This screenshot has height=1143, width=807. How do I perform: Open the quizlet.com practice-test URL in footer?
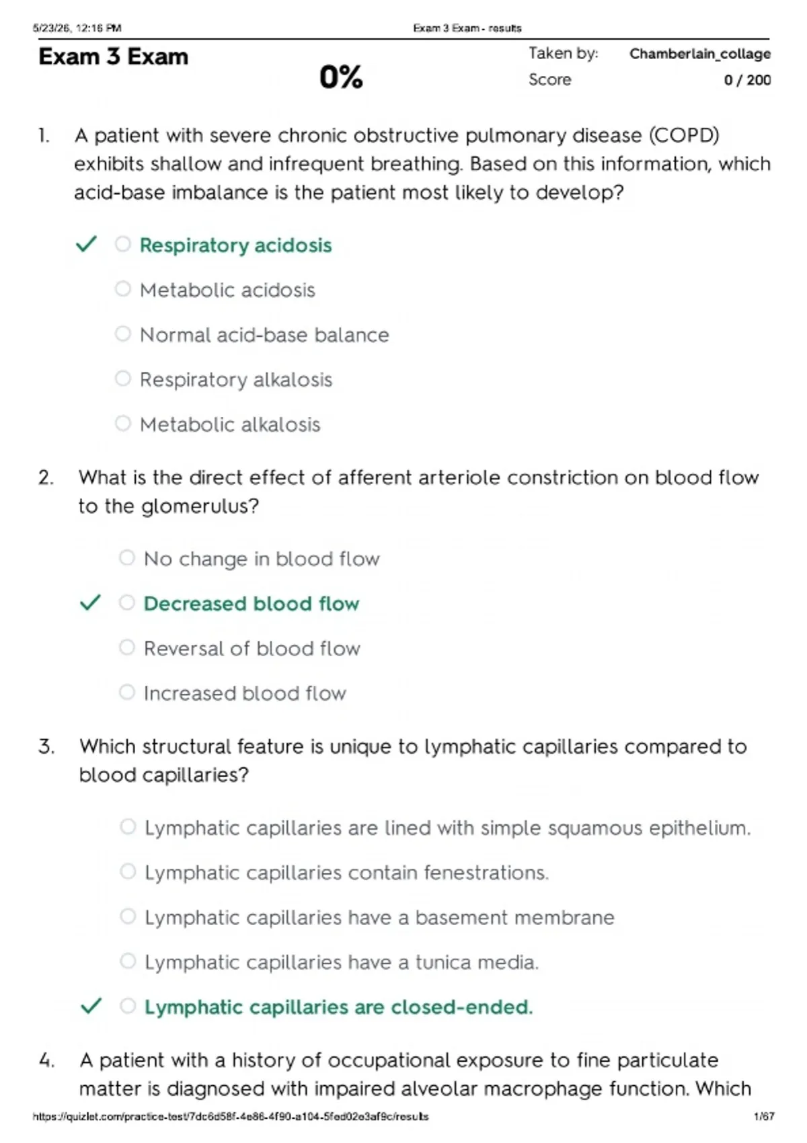(231, 1117)
